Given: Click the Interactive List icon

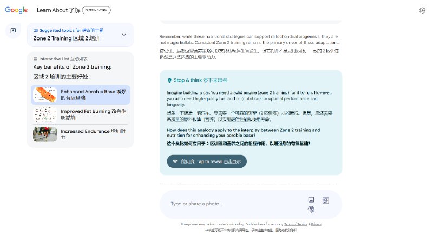Looking at the screenshot, I should pos(35,59).
